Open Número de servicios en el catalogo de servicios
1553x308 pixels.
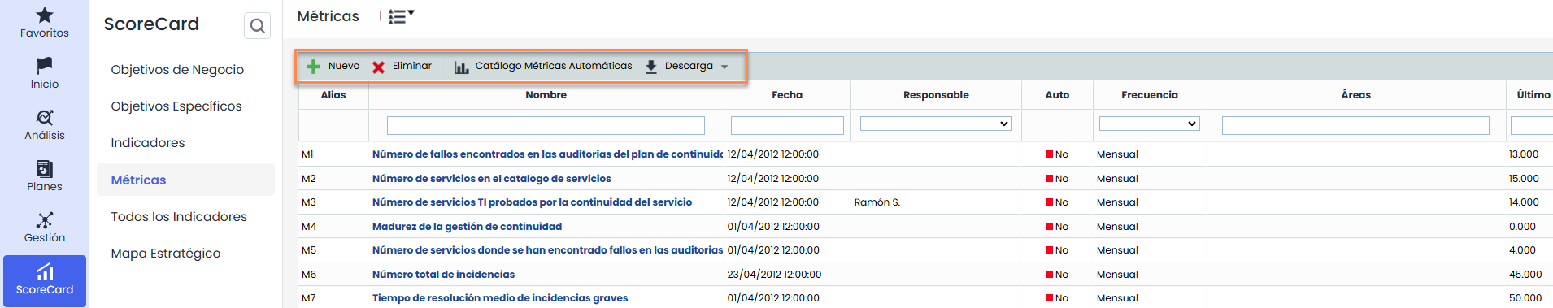tap(491, 179)
